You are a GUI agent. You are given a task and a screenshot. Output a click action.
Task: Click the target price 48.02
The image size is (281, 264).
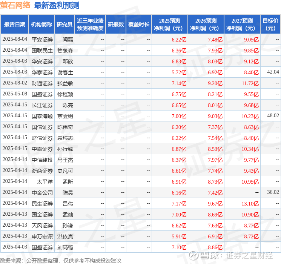tap(273, 116)
